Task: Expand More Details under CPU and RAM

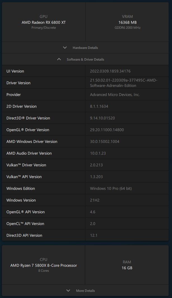Action: pos(85,290)
